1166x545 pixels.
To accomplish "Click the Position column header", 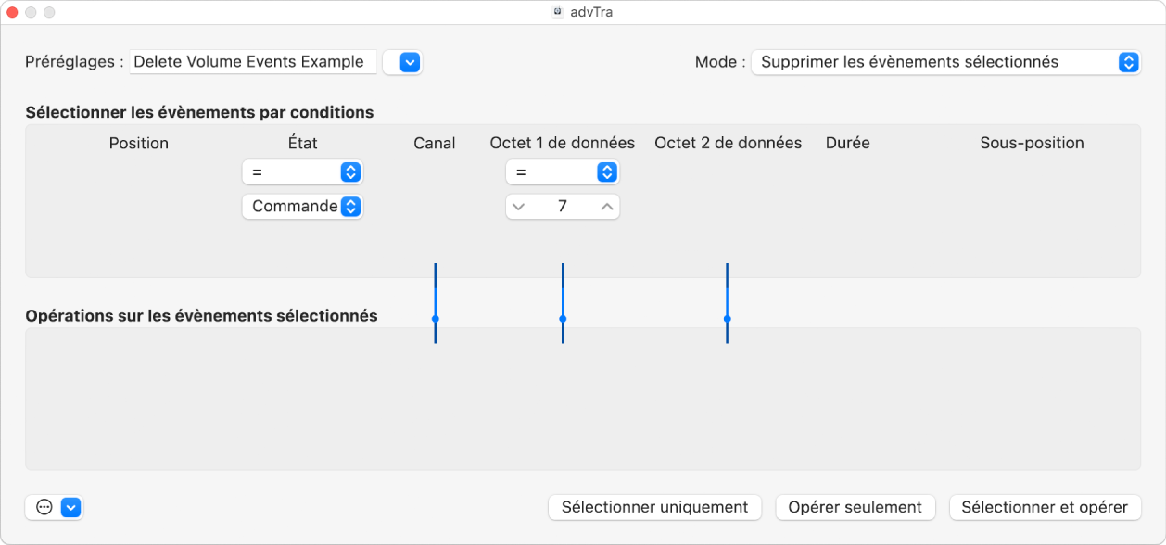I will coord(139,143).
